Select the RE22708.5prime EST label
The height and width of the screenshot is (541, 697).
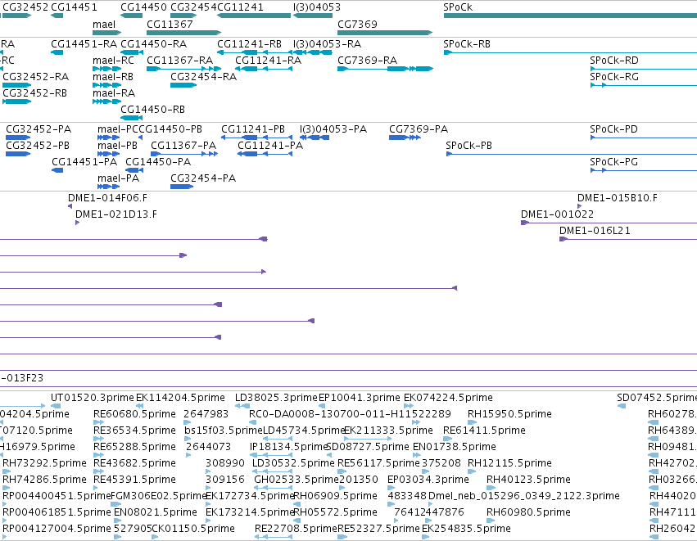[296, 529]
